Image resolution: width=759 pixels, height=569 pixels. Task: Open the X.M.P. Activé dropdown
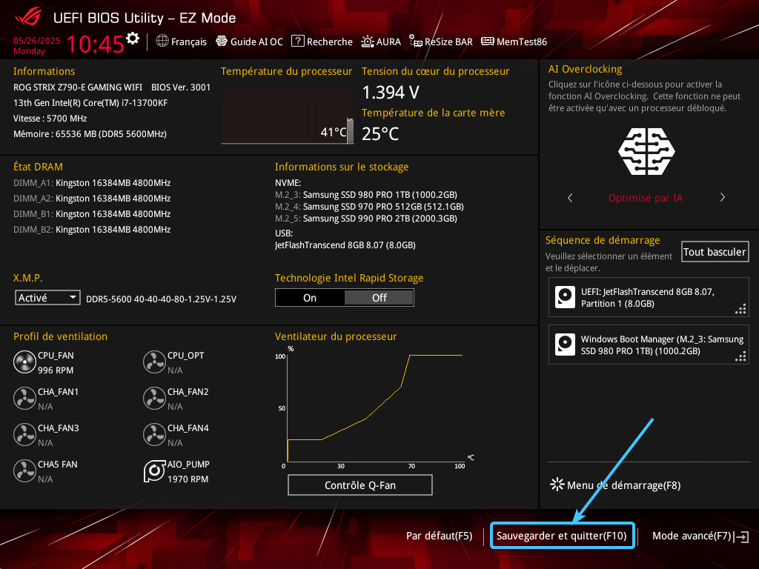click(47, 298)
